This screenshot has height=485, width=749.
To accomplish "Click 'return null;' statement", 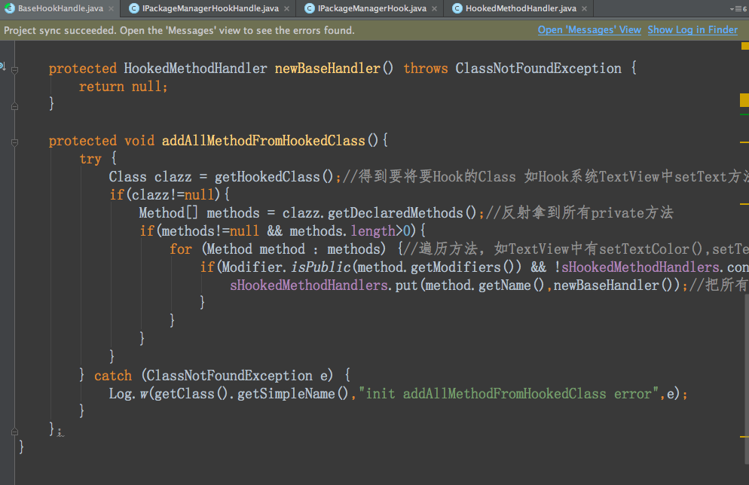I will (124, 87).
